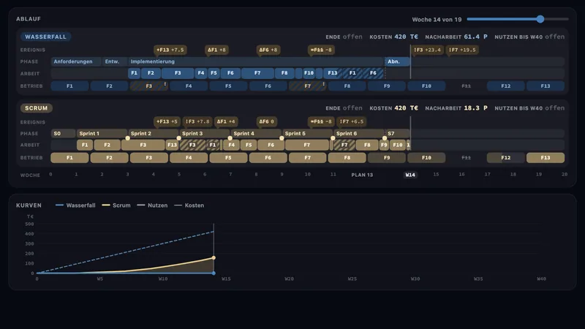Select the Sprint 1 phase block
The height and width of the screenshot is (329, 585).
(x=102, y=134)
